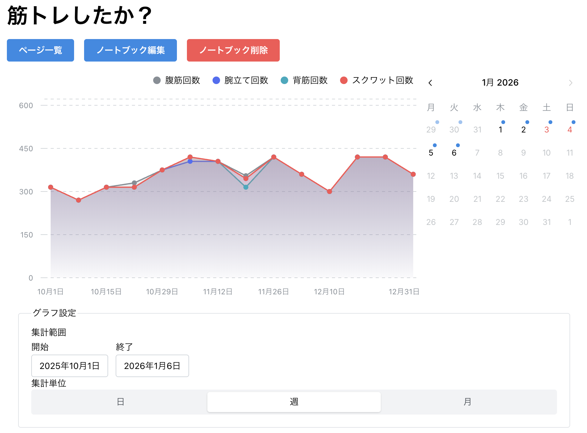The width and height of the screenshot is (587, 433).
Task: Select the 週 aggregation unit
Action: 294,402
